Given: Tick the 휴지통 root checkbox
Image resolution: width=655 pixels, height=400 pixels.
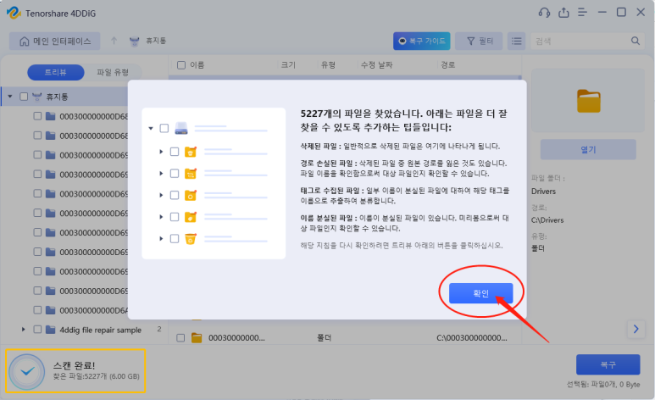Looking at the screenshot, I should [x=24, y=97].
